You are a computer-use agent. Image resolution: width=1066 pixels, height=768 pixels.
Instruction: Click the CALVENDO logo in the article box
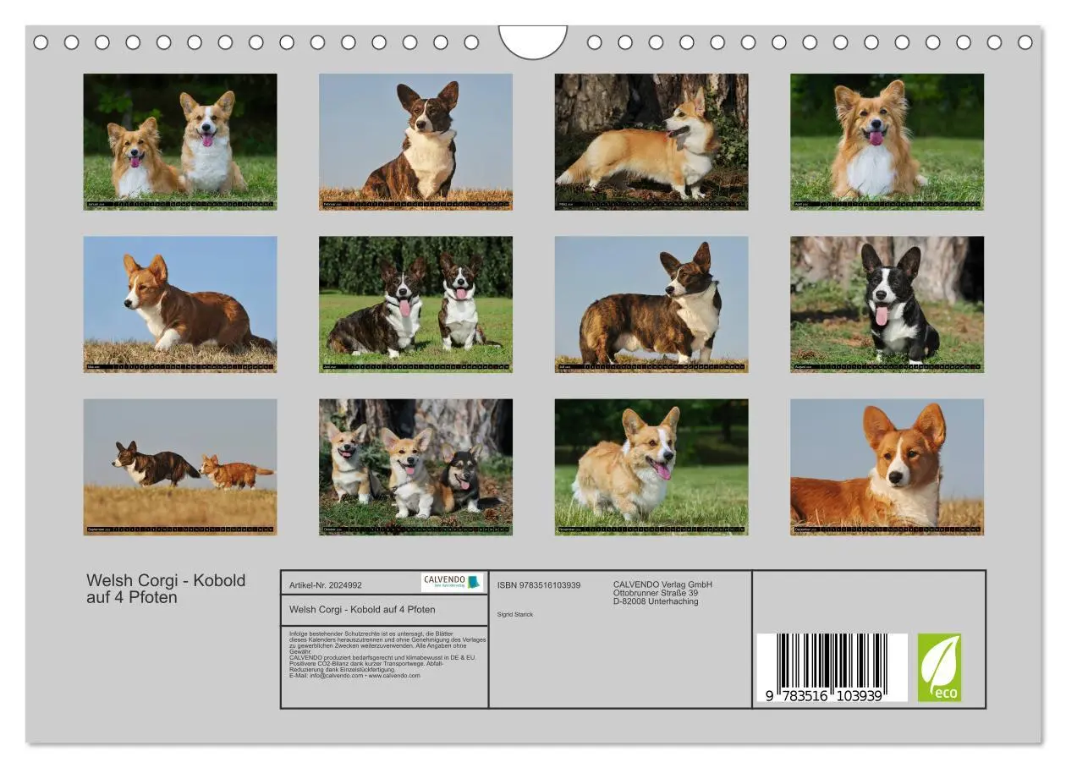(453, 582)
